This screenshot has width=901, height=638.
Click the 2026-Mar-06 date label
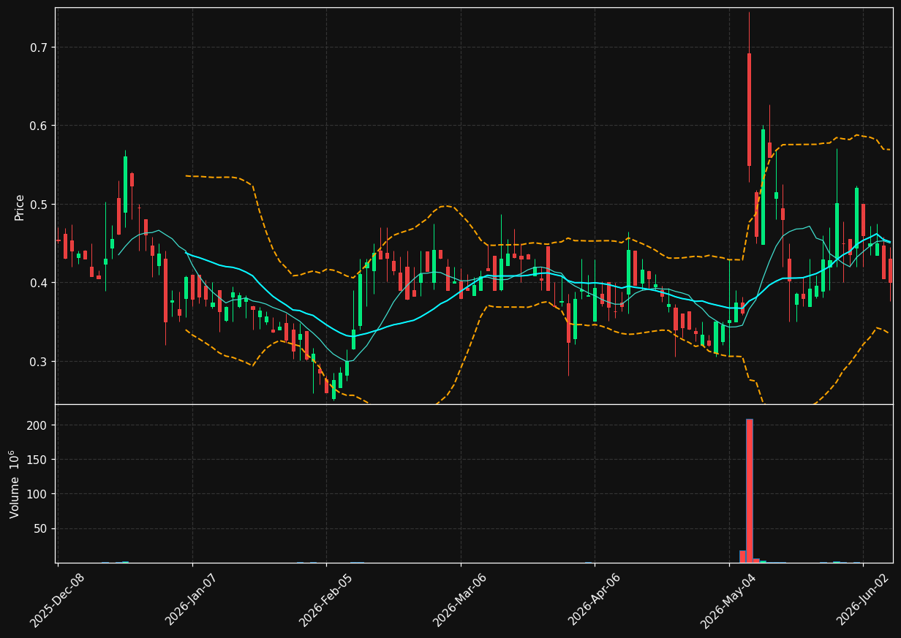point(460,600)
